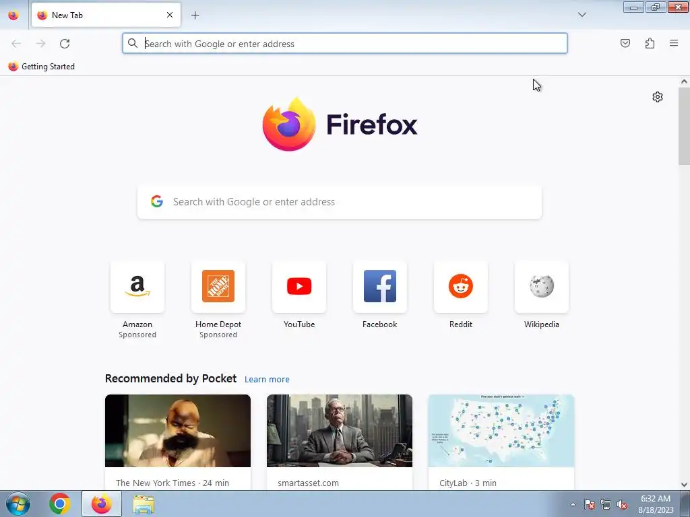
Task: Click the address bar search field
Action: [344, 44]
